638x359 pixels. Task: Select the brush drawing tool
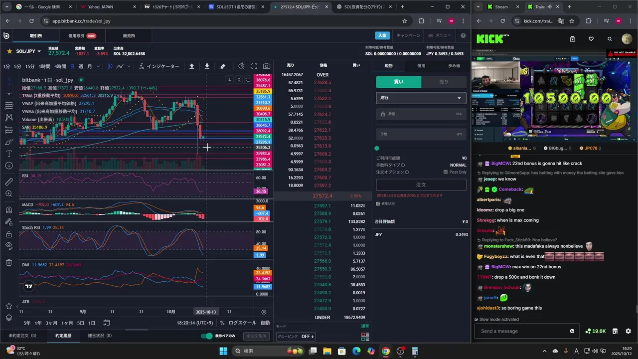(x=9, y=142)
